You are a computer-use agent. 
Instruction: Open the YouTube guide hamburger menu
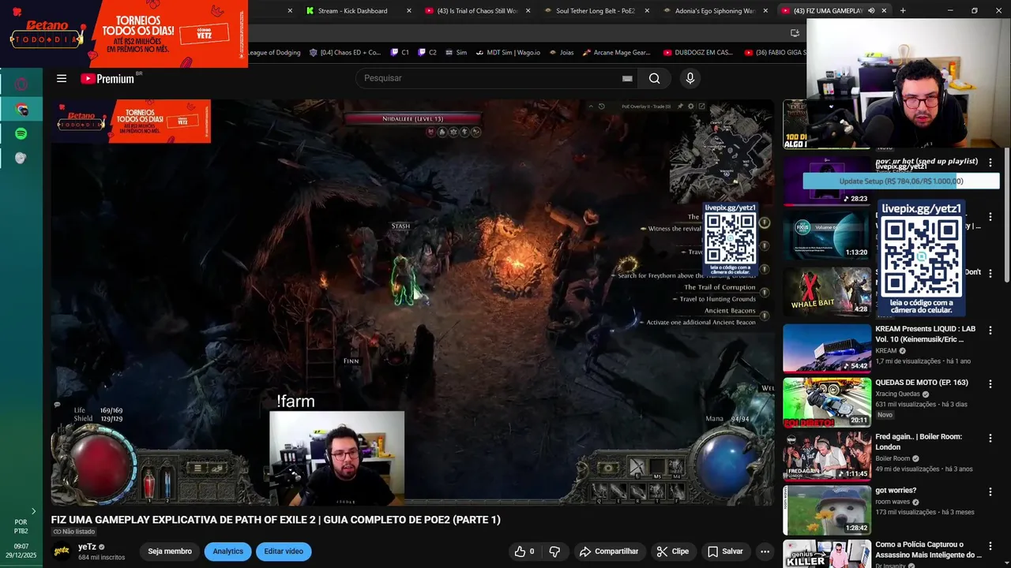click(x=62, y=78)
